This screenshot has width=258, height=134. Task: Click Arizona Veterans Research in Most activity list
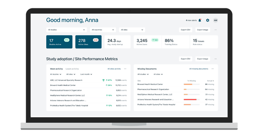coord(68,100)
